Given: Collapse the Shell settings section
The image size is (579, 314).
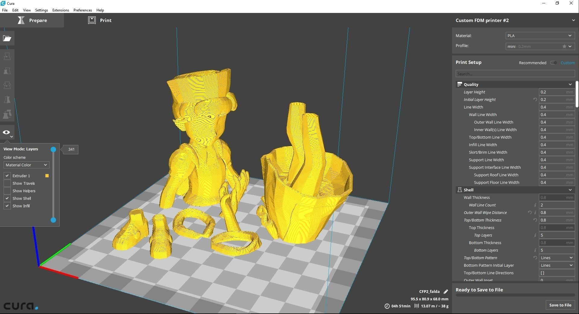Looking at the screenshot, I should 570,190.
